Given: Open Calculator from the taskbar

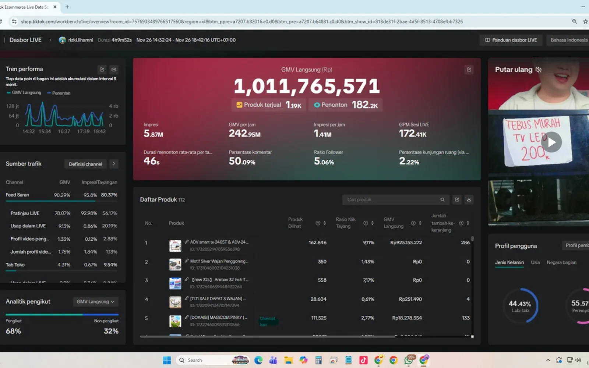Looking at the screenshot, I should pyautogui.click(x=318, y=360).
